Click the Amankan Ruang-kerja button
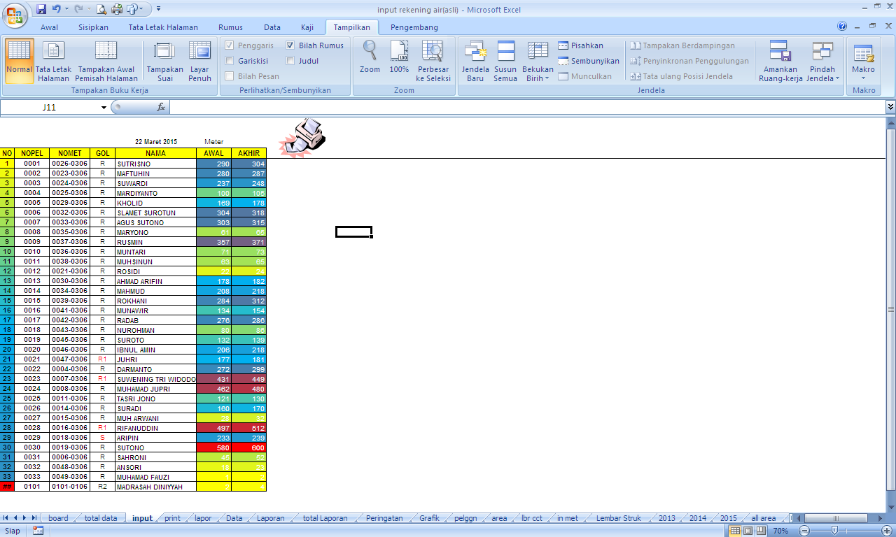This screenshot has width=896, height=537. (x=780, y=62)
